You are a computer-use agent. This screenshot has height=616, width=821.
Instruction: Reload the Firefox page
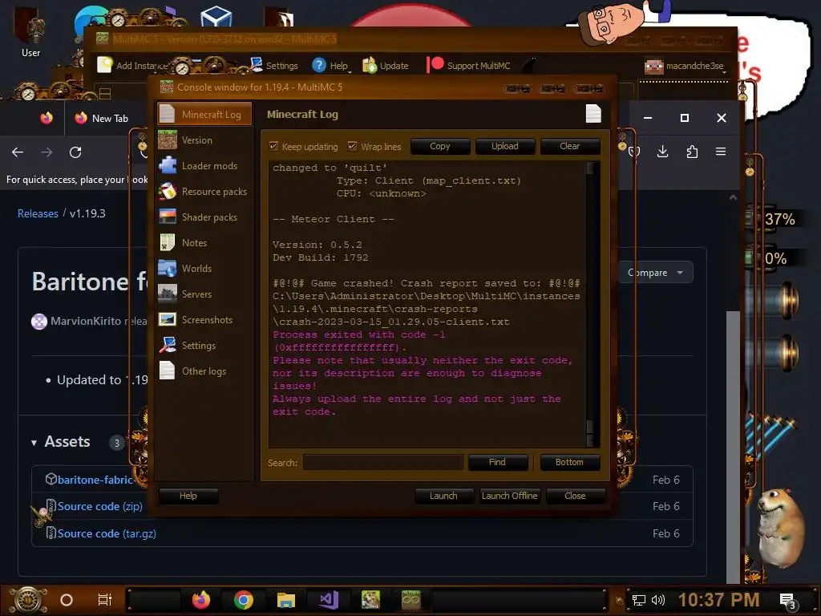coord(75,152)
